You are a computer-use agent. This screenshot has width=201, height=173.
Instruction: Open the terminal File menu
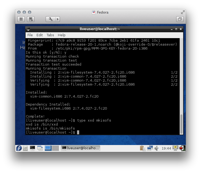tap(30, 35)
